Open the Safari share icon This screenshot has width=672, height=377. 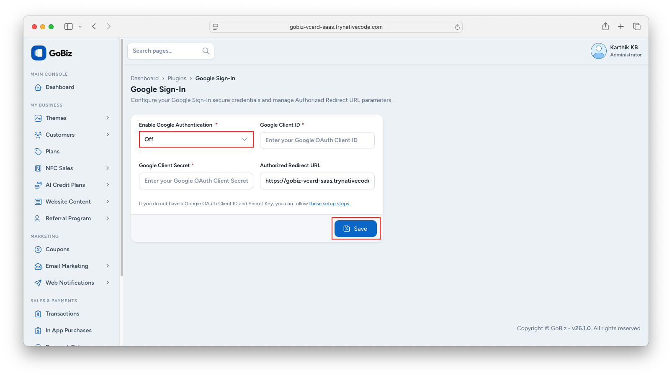coord(605,26)
